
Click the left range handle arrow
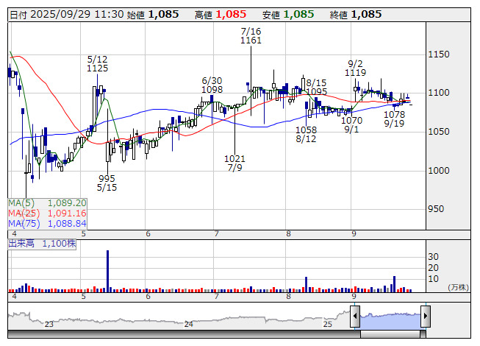(x=355, y=316)
